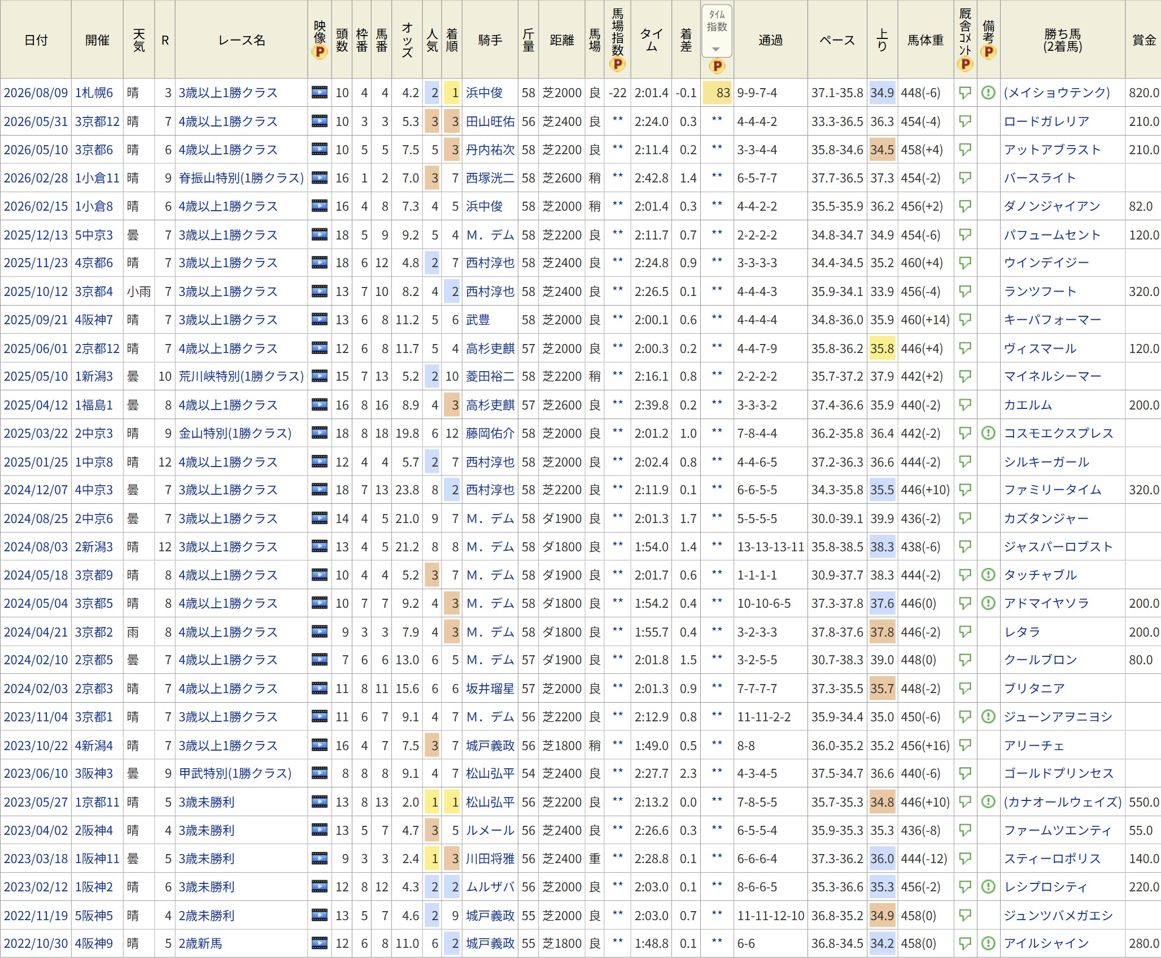This screenshot has width=1161, height=958.
Task: Open winner ジャスパーロブスト link
Action: [1058, 547]
